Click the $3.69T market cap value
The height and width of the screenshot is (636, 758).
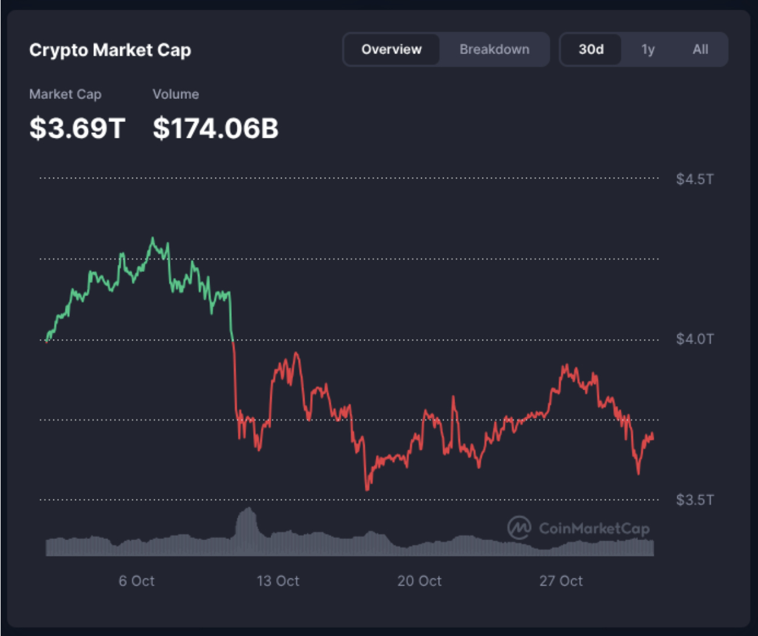pyautogui.click(x=77, y=128)
